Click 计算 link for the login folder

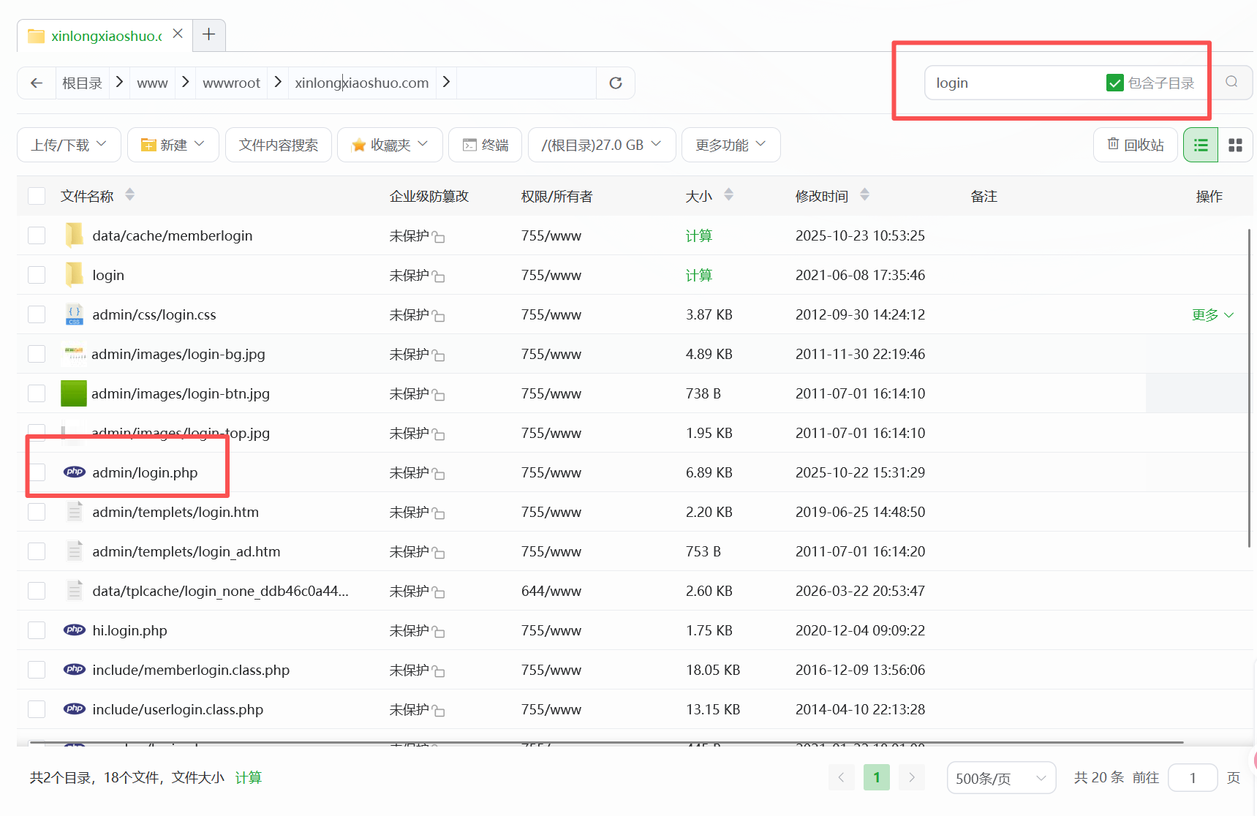point(699,275)
